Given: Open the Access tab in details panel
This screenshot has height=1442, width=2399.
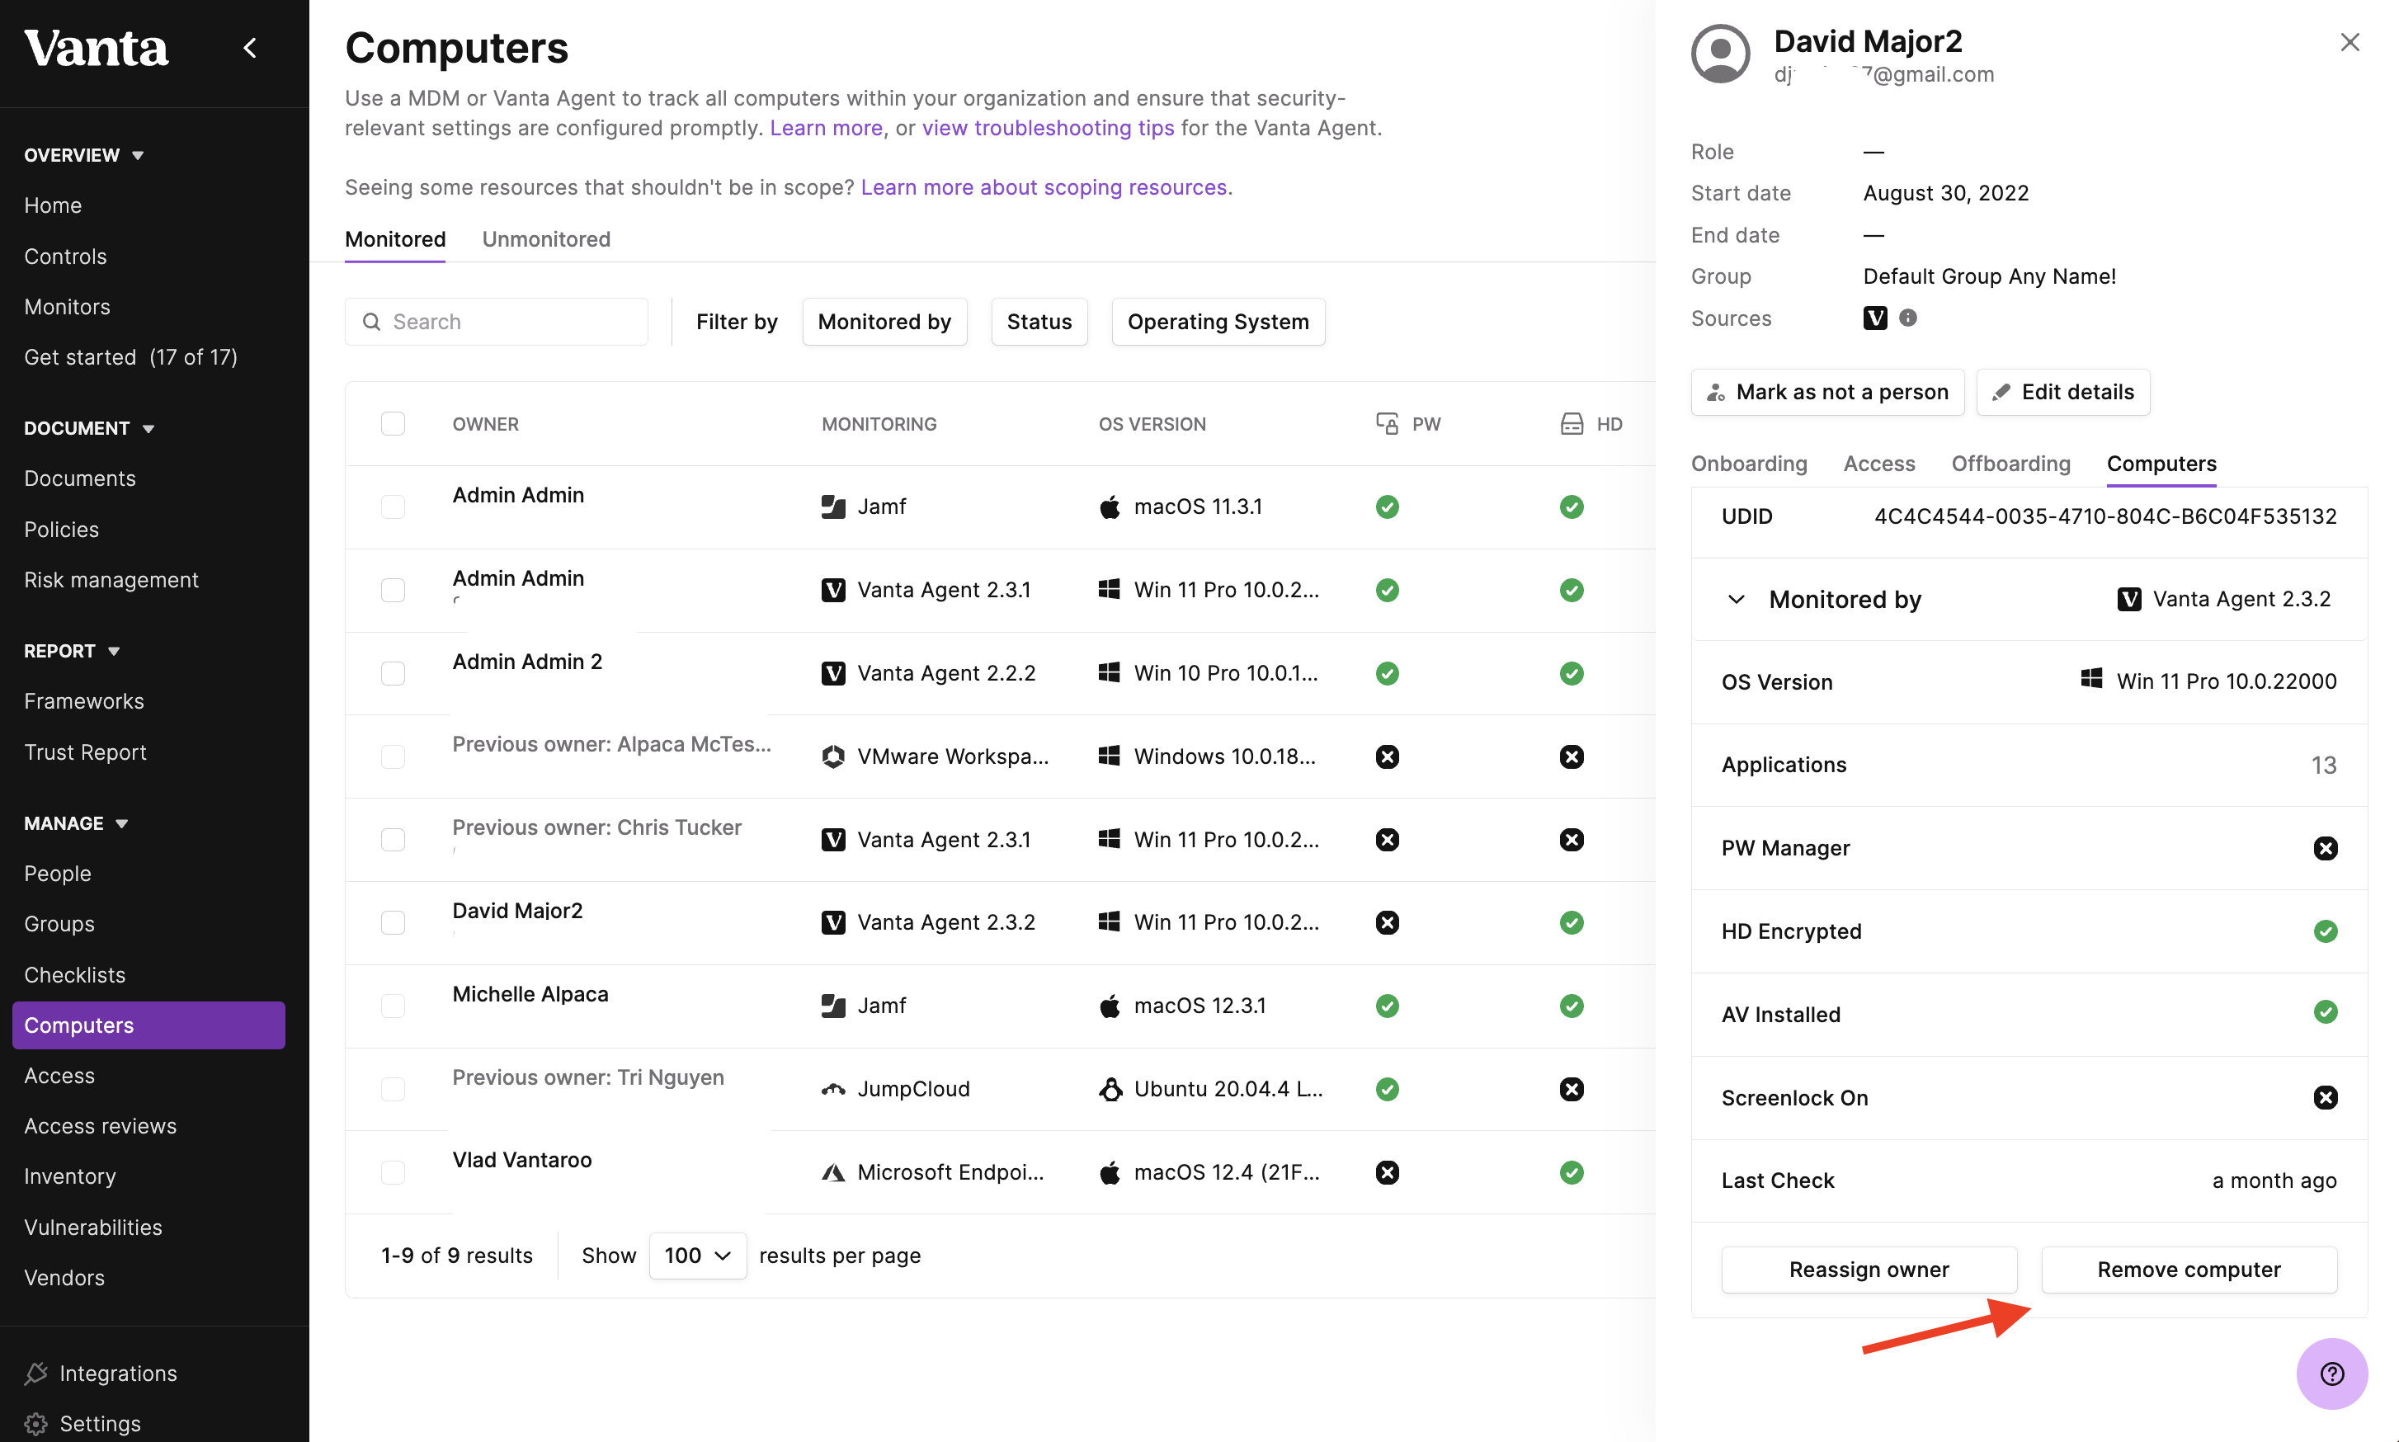Looking at the screenshot, I should point(1879,464).
